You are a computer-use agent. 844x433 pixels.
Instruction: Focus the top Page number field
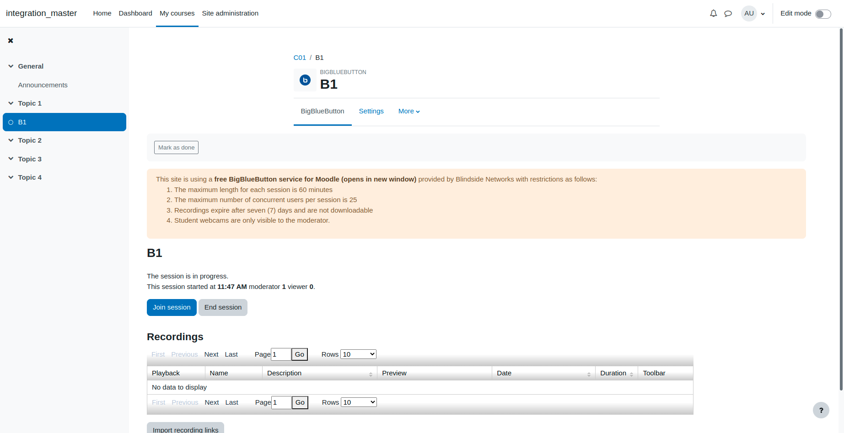pyautogui.click(x=281, y=354)
